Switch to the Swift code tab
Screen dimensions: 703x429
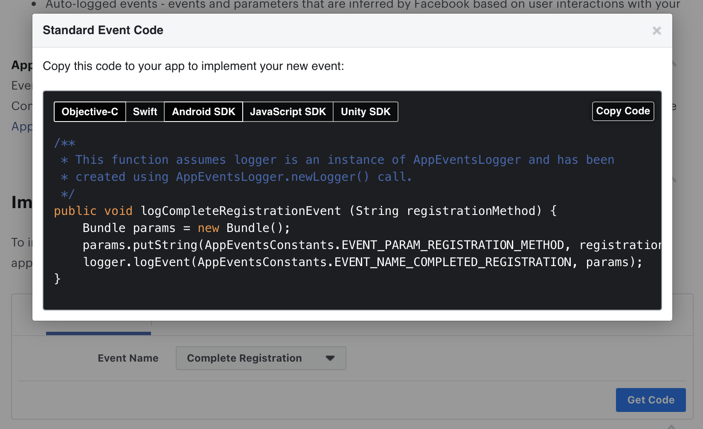145,112
